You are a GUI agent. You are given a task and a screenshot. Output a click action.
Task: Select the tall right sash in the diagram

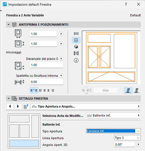coord(35,126)
